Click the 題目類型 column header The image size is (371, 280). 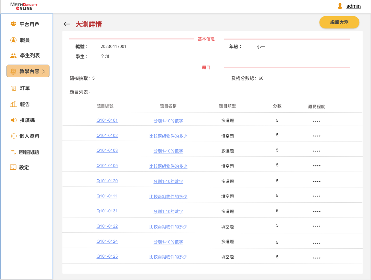227,106
